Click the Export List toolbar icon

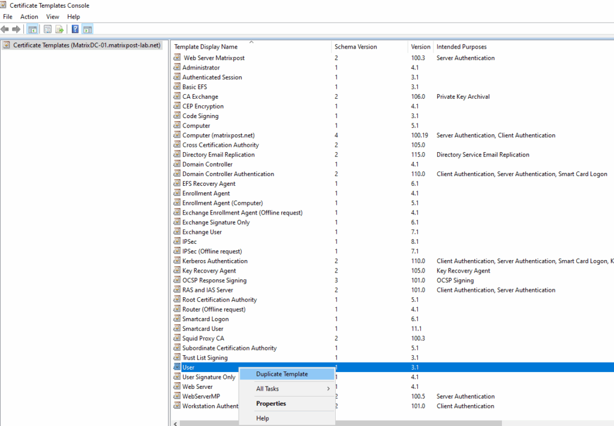click(x=59, y=29)
